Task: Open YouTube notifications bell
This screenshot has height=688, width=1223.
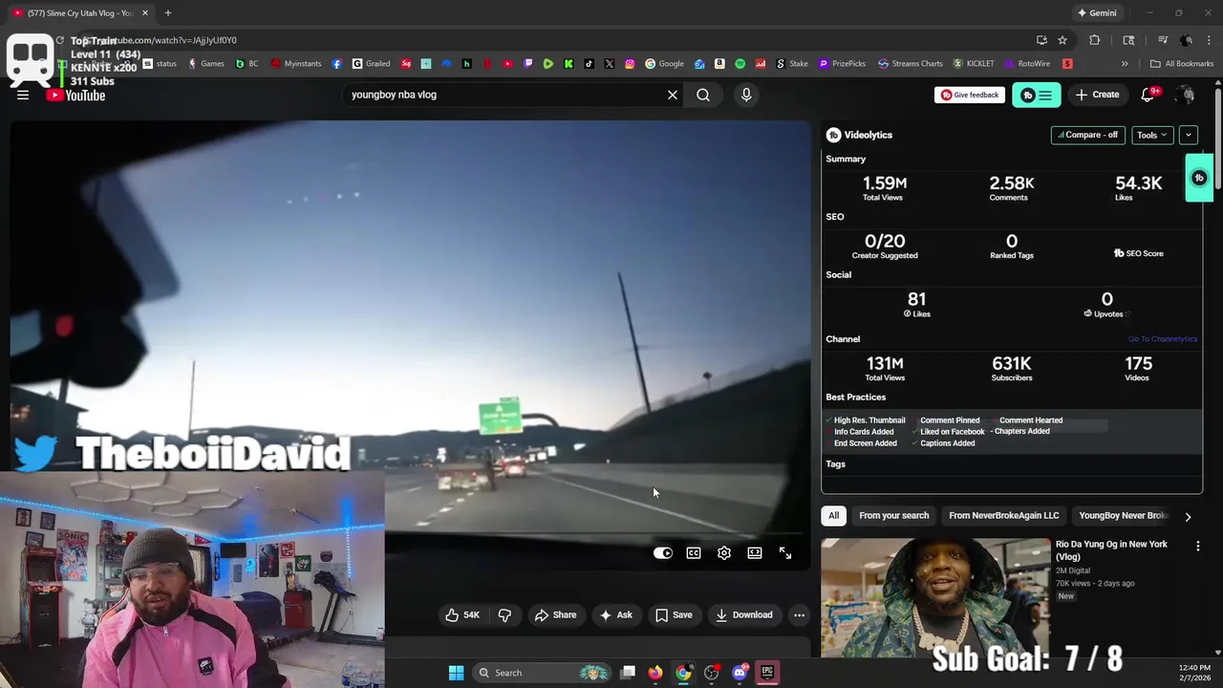Action: 1148,95
